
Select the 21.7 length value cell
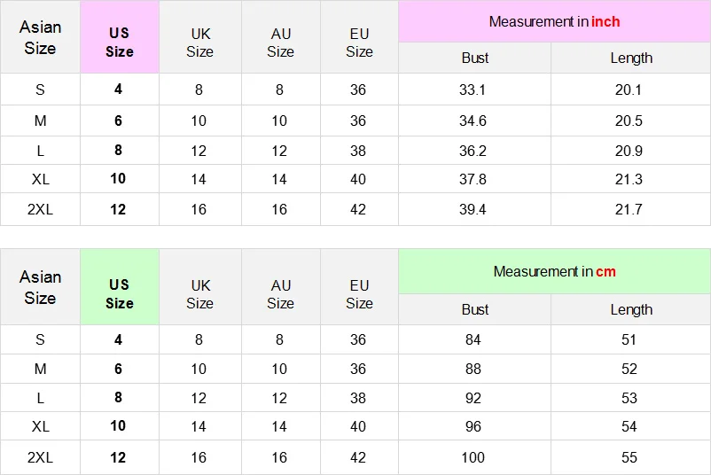629,209
